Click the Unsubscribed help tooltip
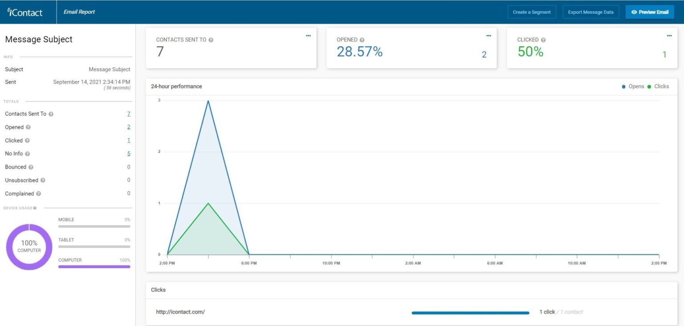Image resolution: width=684 pixels, height=326 pixels. (x=43, y=181)
